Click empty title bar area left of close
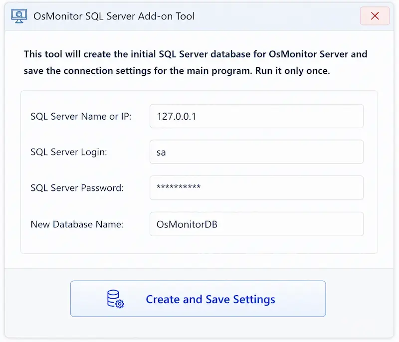This screenshot has height=342, width=399. pos(277,16)
